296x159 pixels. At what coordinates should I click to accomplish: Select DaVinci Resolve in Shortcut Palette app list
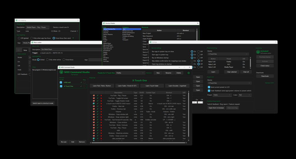(x=108, y=35)
